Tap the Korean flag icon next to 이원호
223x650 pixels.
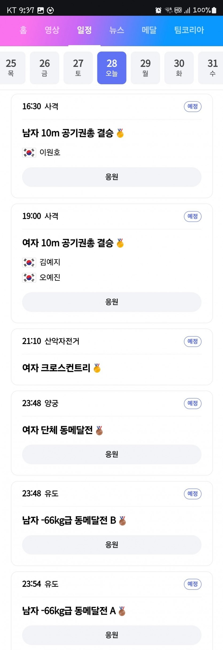[29, 152]
